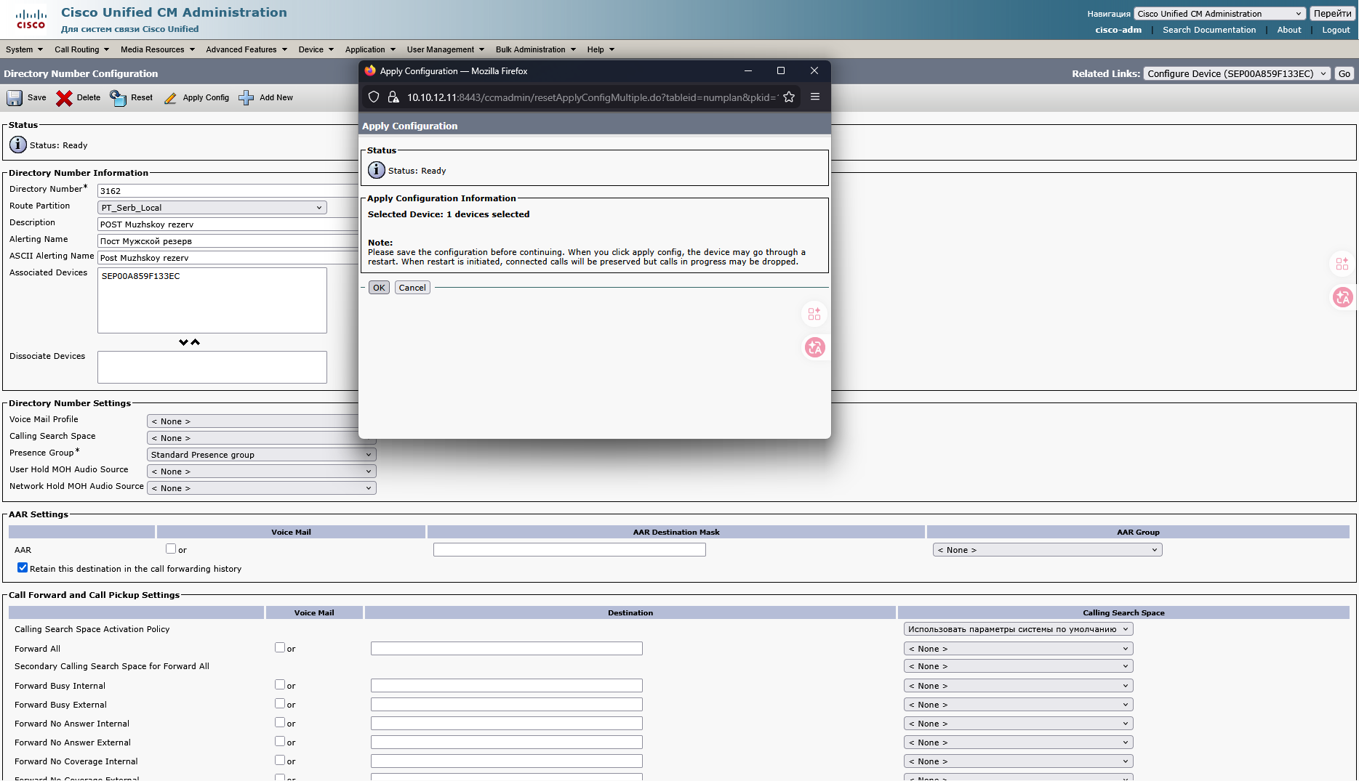
Task: Click OK in Apply Configuration dialog
Action: (379, 288)
